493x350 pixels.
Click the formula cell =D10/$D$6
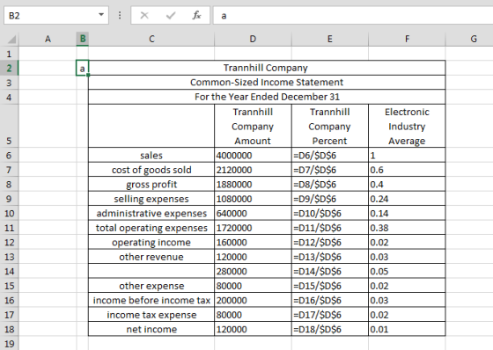pyautogui.click(x=330, y=213)
